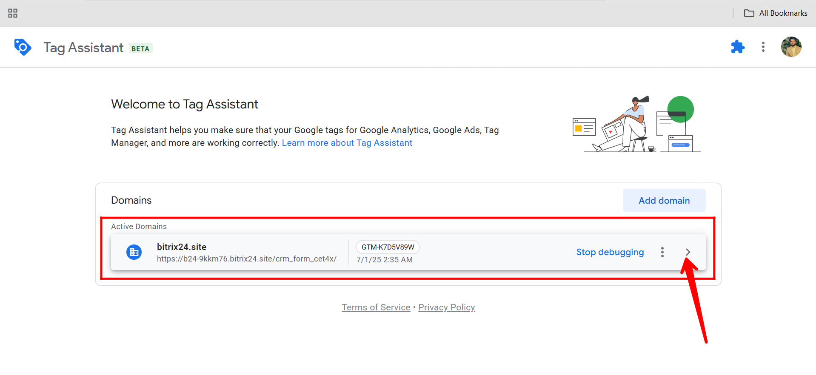Click the Active Domains label

tap(139, 227)
